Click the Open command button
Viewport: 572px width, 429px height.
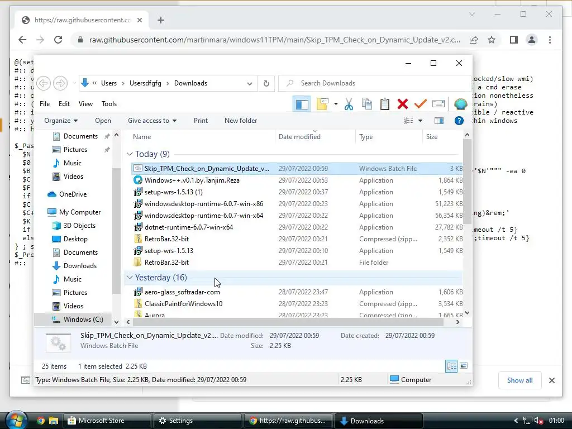point(103,121)
